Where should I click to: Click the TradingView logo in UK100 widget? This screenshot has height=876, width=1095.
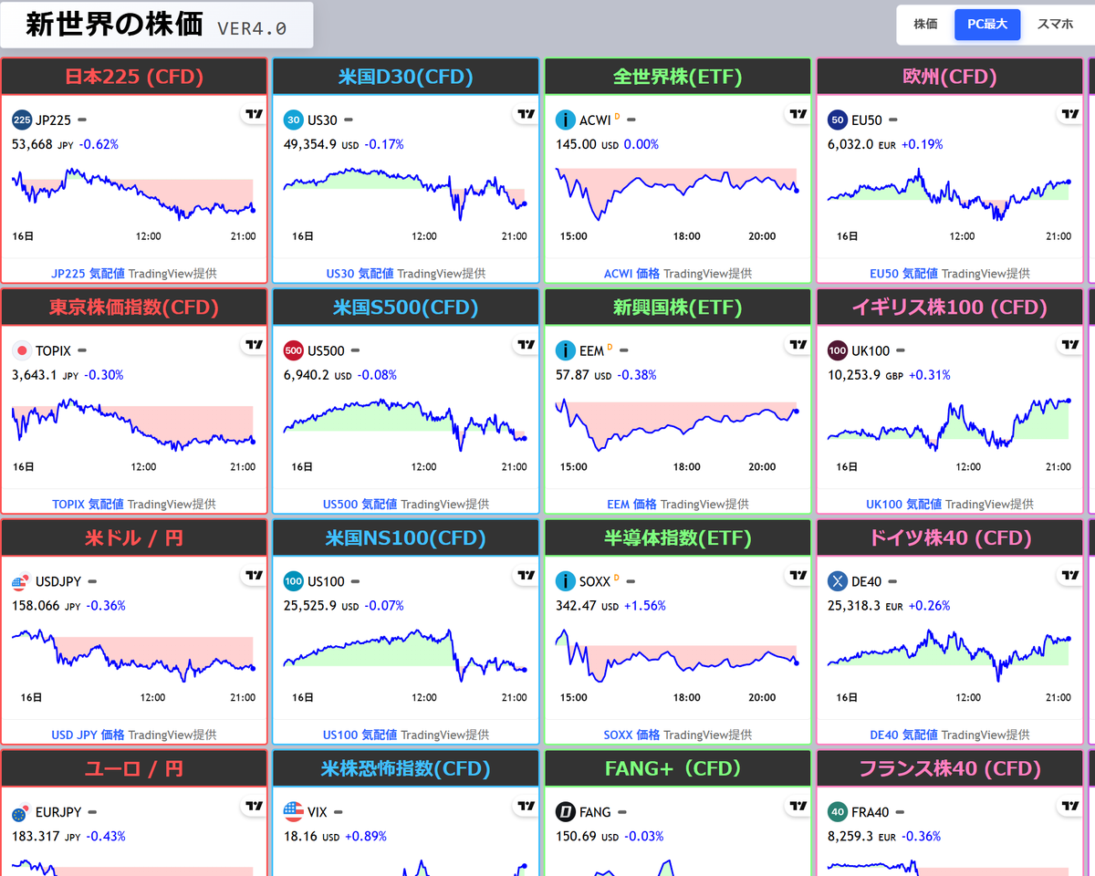point(1069,345)
